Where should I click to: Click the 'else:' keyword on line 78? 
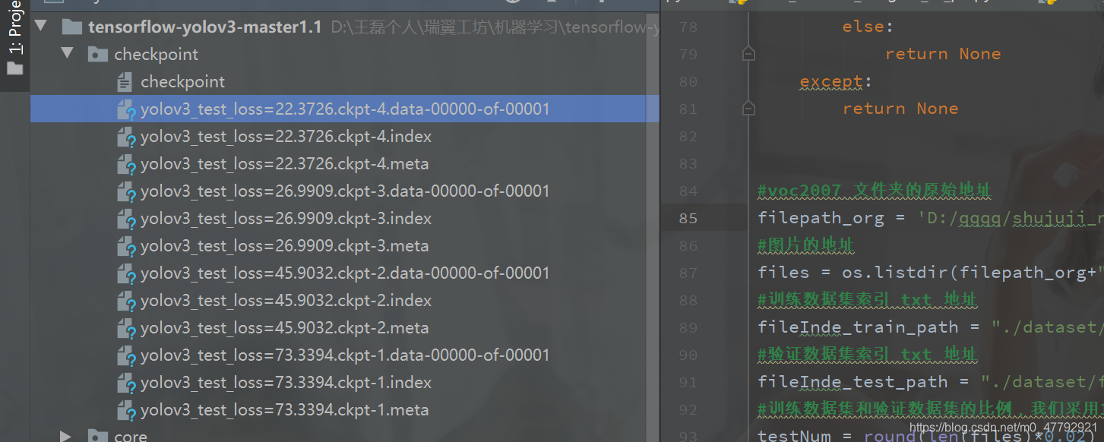click(863, 27)
